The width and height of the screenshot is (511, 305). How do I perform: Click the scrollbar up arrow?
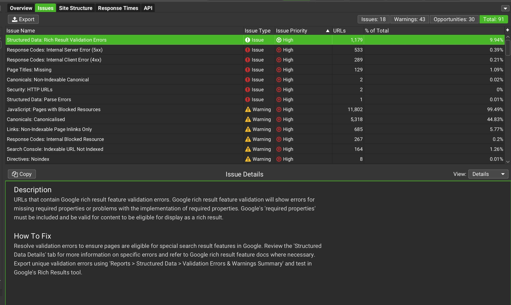pos(508,37)
